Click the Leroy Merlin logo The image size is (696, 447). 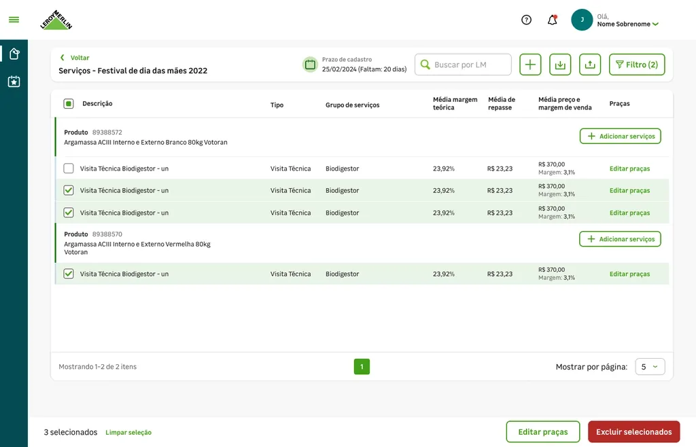[x=56, y=20]
